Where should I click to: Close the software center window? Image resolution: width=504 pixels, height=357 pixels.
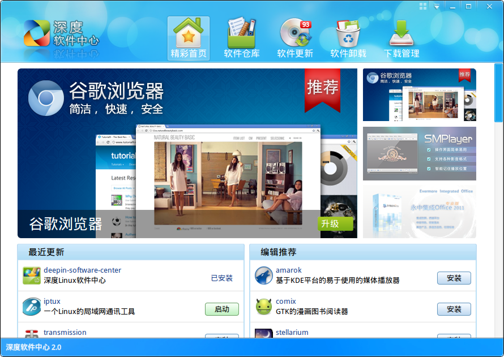click(x=489, y=6)
